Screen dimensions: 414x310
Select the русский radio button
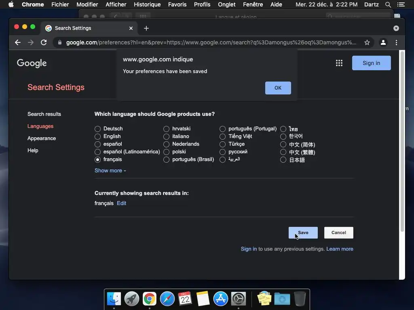point(223,152)
